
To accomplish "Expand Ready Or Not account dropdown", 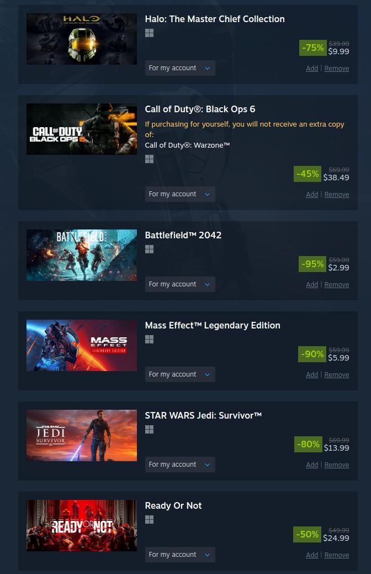I will tap(180, 555).
